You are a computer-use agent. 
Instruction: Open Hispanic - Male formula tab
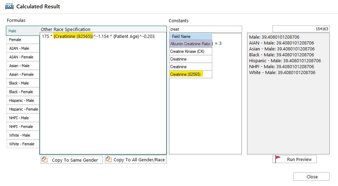click(23, 100)
